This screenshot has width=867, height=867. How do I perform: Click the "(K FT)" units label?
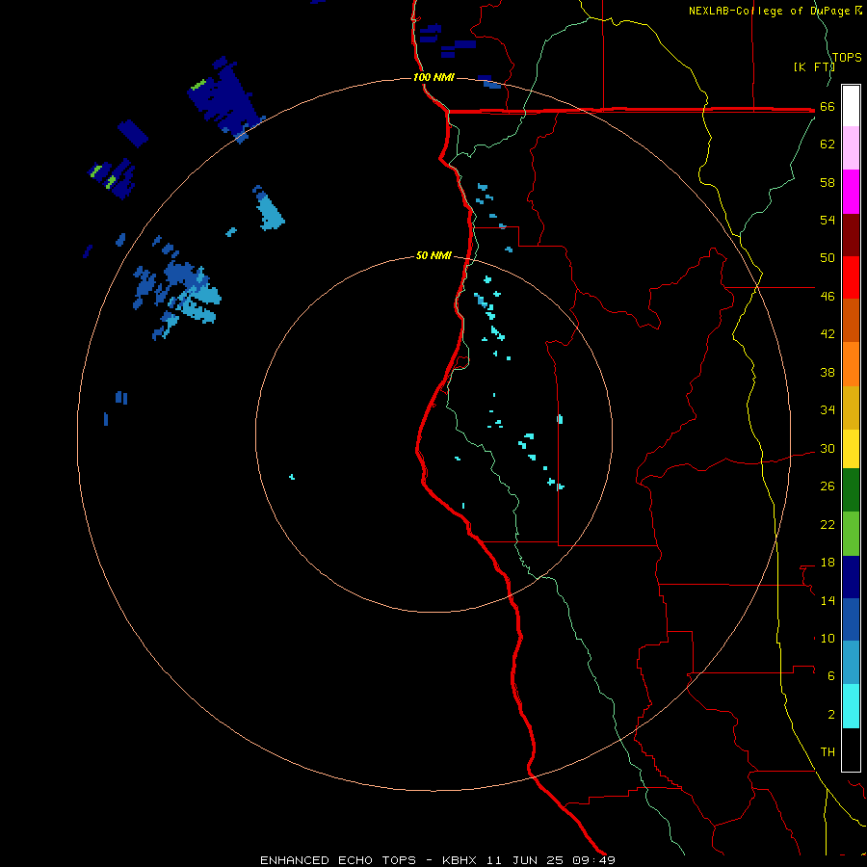click(814, 66)
